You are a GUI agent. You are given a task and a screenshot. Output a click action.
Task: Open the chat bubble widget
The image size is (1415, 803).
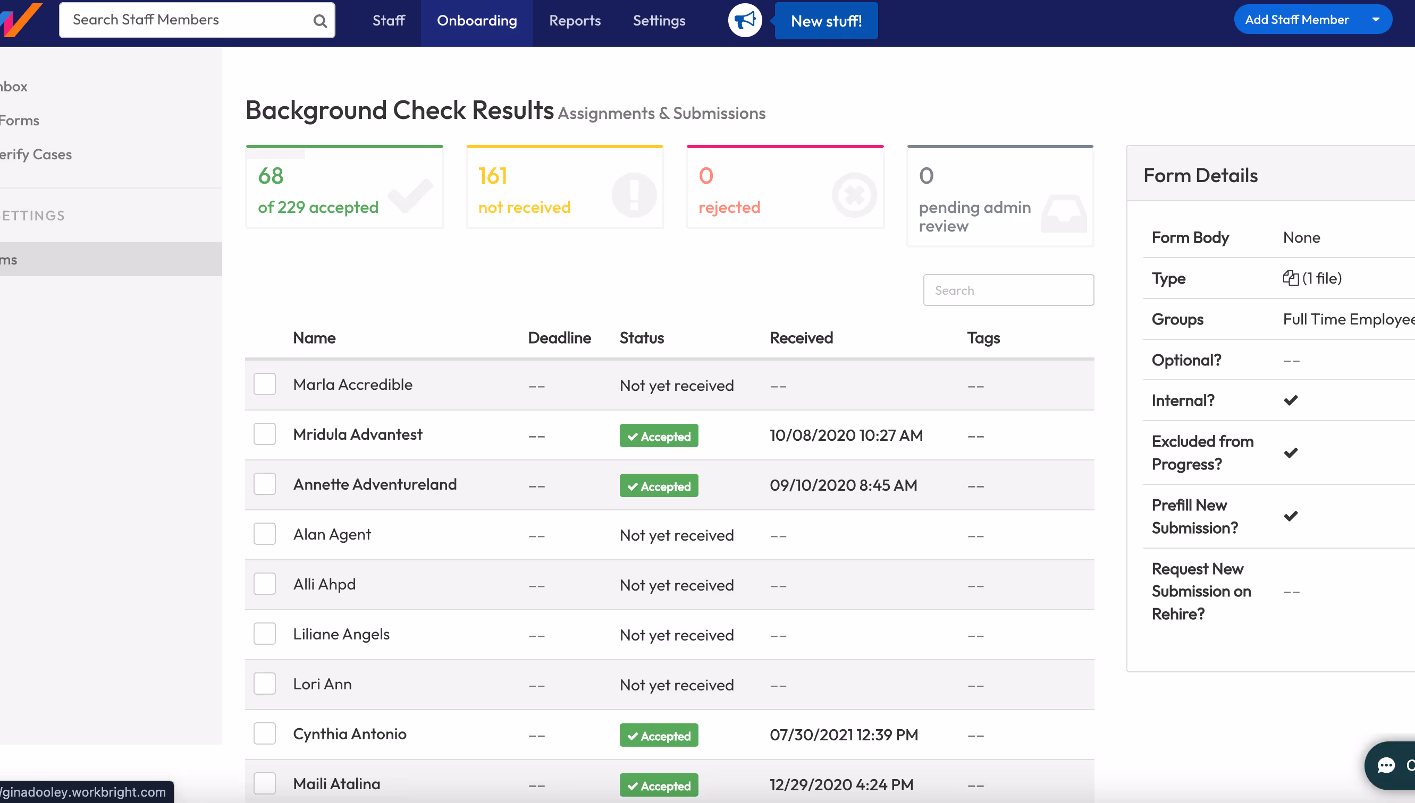coord(1386,765)
